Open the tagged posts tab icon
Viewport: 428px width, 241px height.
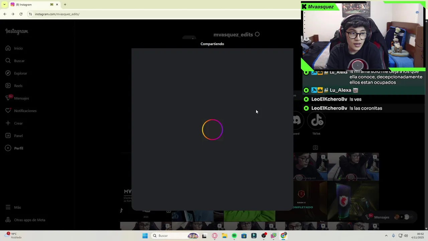315,148
